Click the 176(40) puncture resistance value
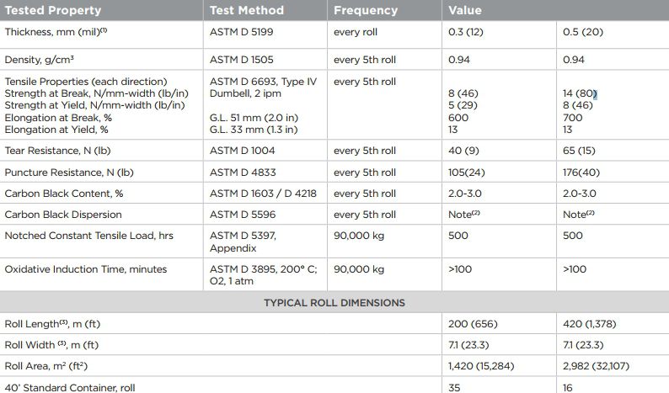This screenshot has height=393, width=669. (x=581, y=173)
